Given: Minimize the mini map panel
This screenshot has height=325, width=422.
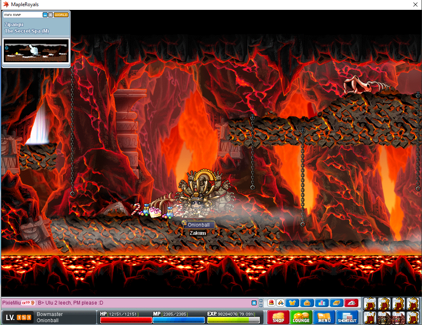Looking at the screenshot, I should [x=45, y=15].
